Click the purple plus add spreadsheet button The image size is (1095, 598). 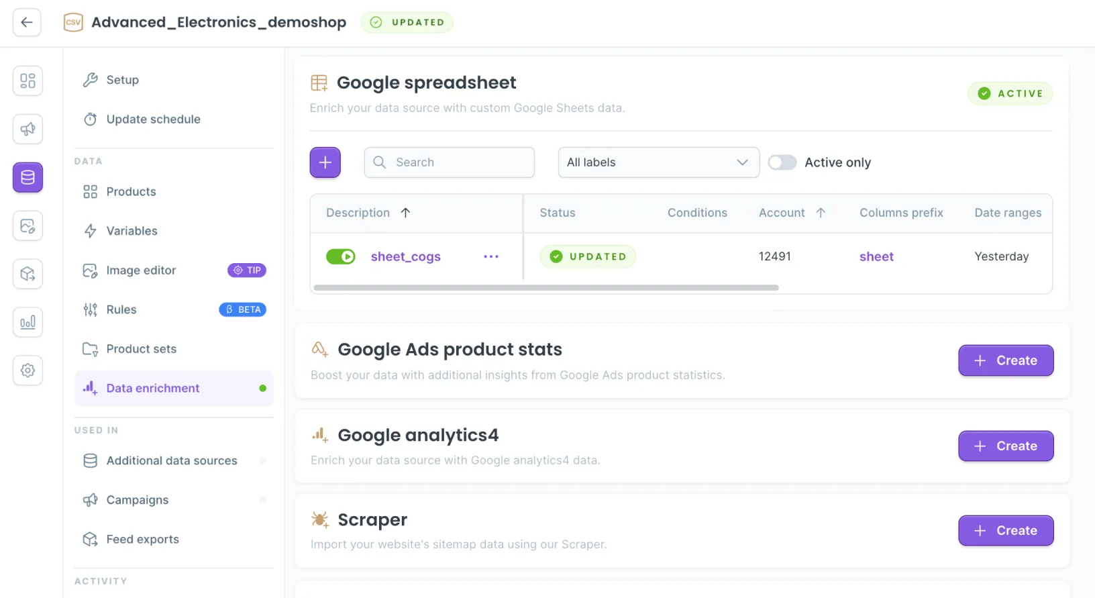click(325, 162)
